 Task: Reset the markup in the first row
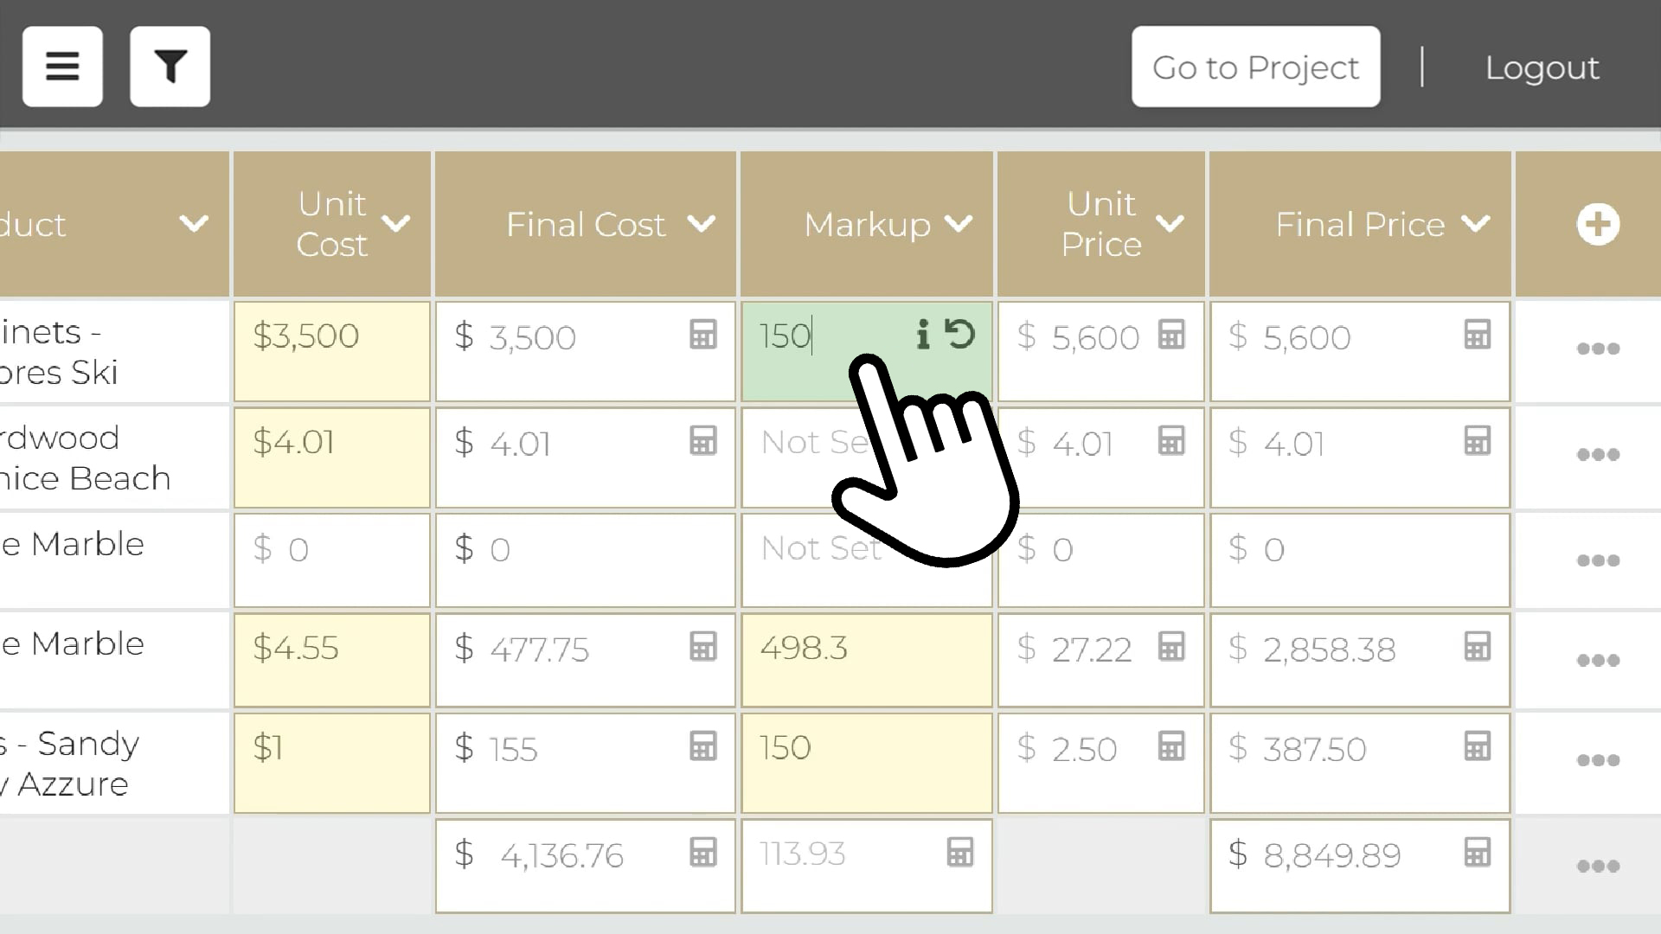pyautogui.click(x=959, y=334)
